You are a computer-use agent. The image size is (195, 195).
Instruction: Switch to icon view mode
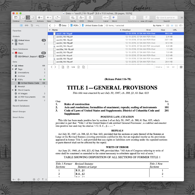point(168,25)
